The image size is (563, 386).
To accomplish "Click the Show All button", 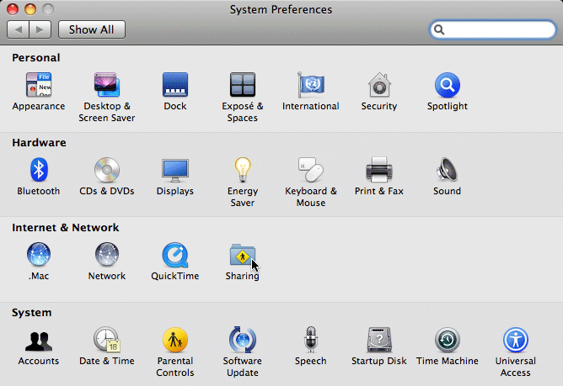I will (x=92, y=29).
